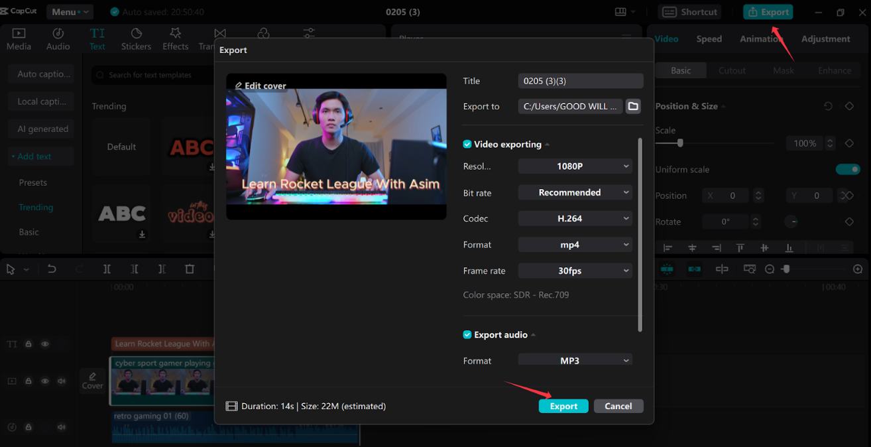Screen dimensions: 871x447
Task: Open the Text tab in the top toolbar
Action: click(97, 39)
